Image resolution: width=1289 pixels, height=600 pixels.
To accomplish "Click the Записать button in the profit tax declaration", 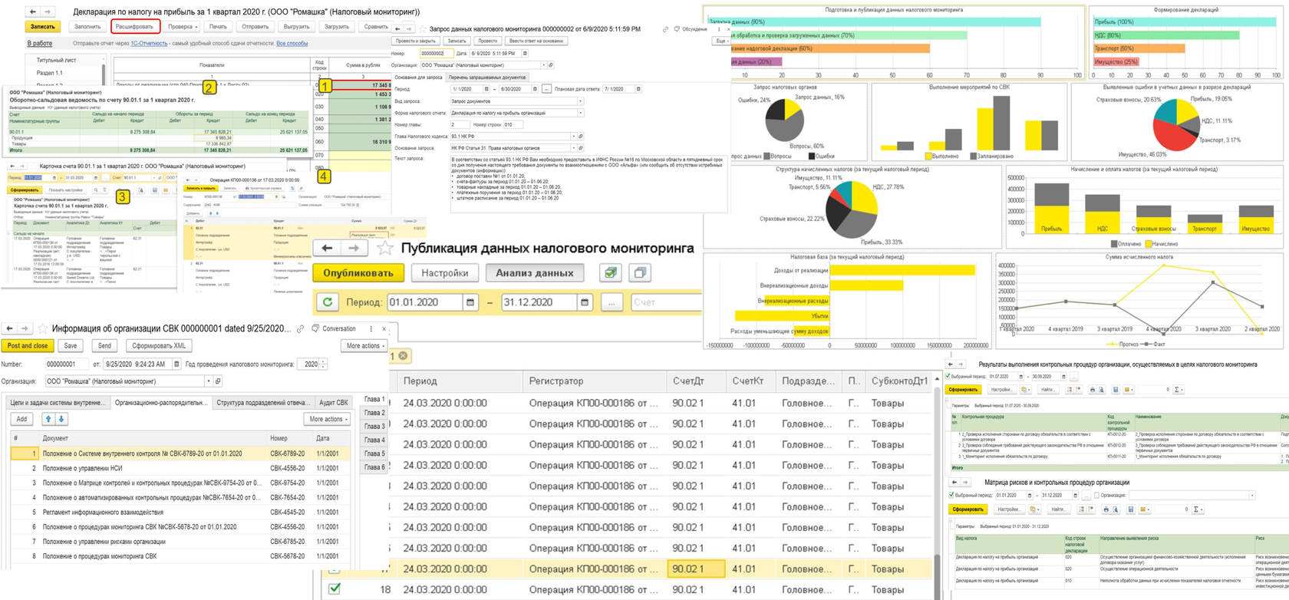I will click(x=42, y=27).
